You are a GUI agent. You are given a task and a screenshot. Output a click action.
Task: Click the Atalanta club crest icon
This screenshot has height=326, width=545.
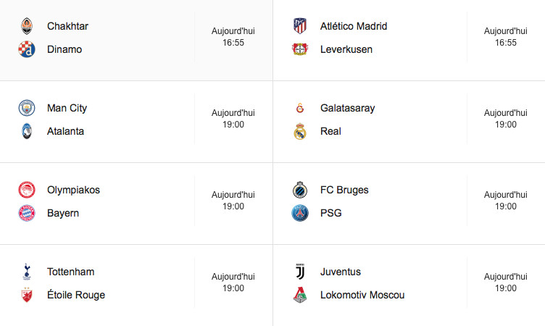27,131
